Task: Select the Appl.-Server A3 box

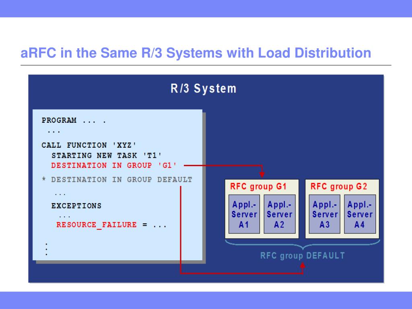Action: (325, 214)
